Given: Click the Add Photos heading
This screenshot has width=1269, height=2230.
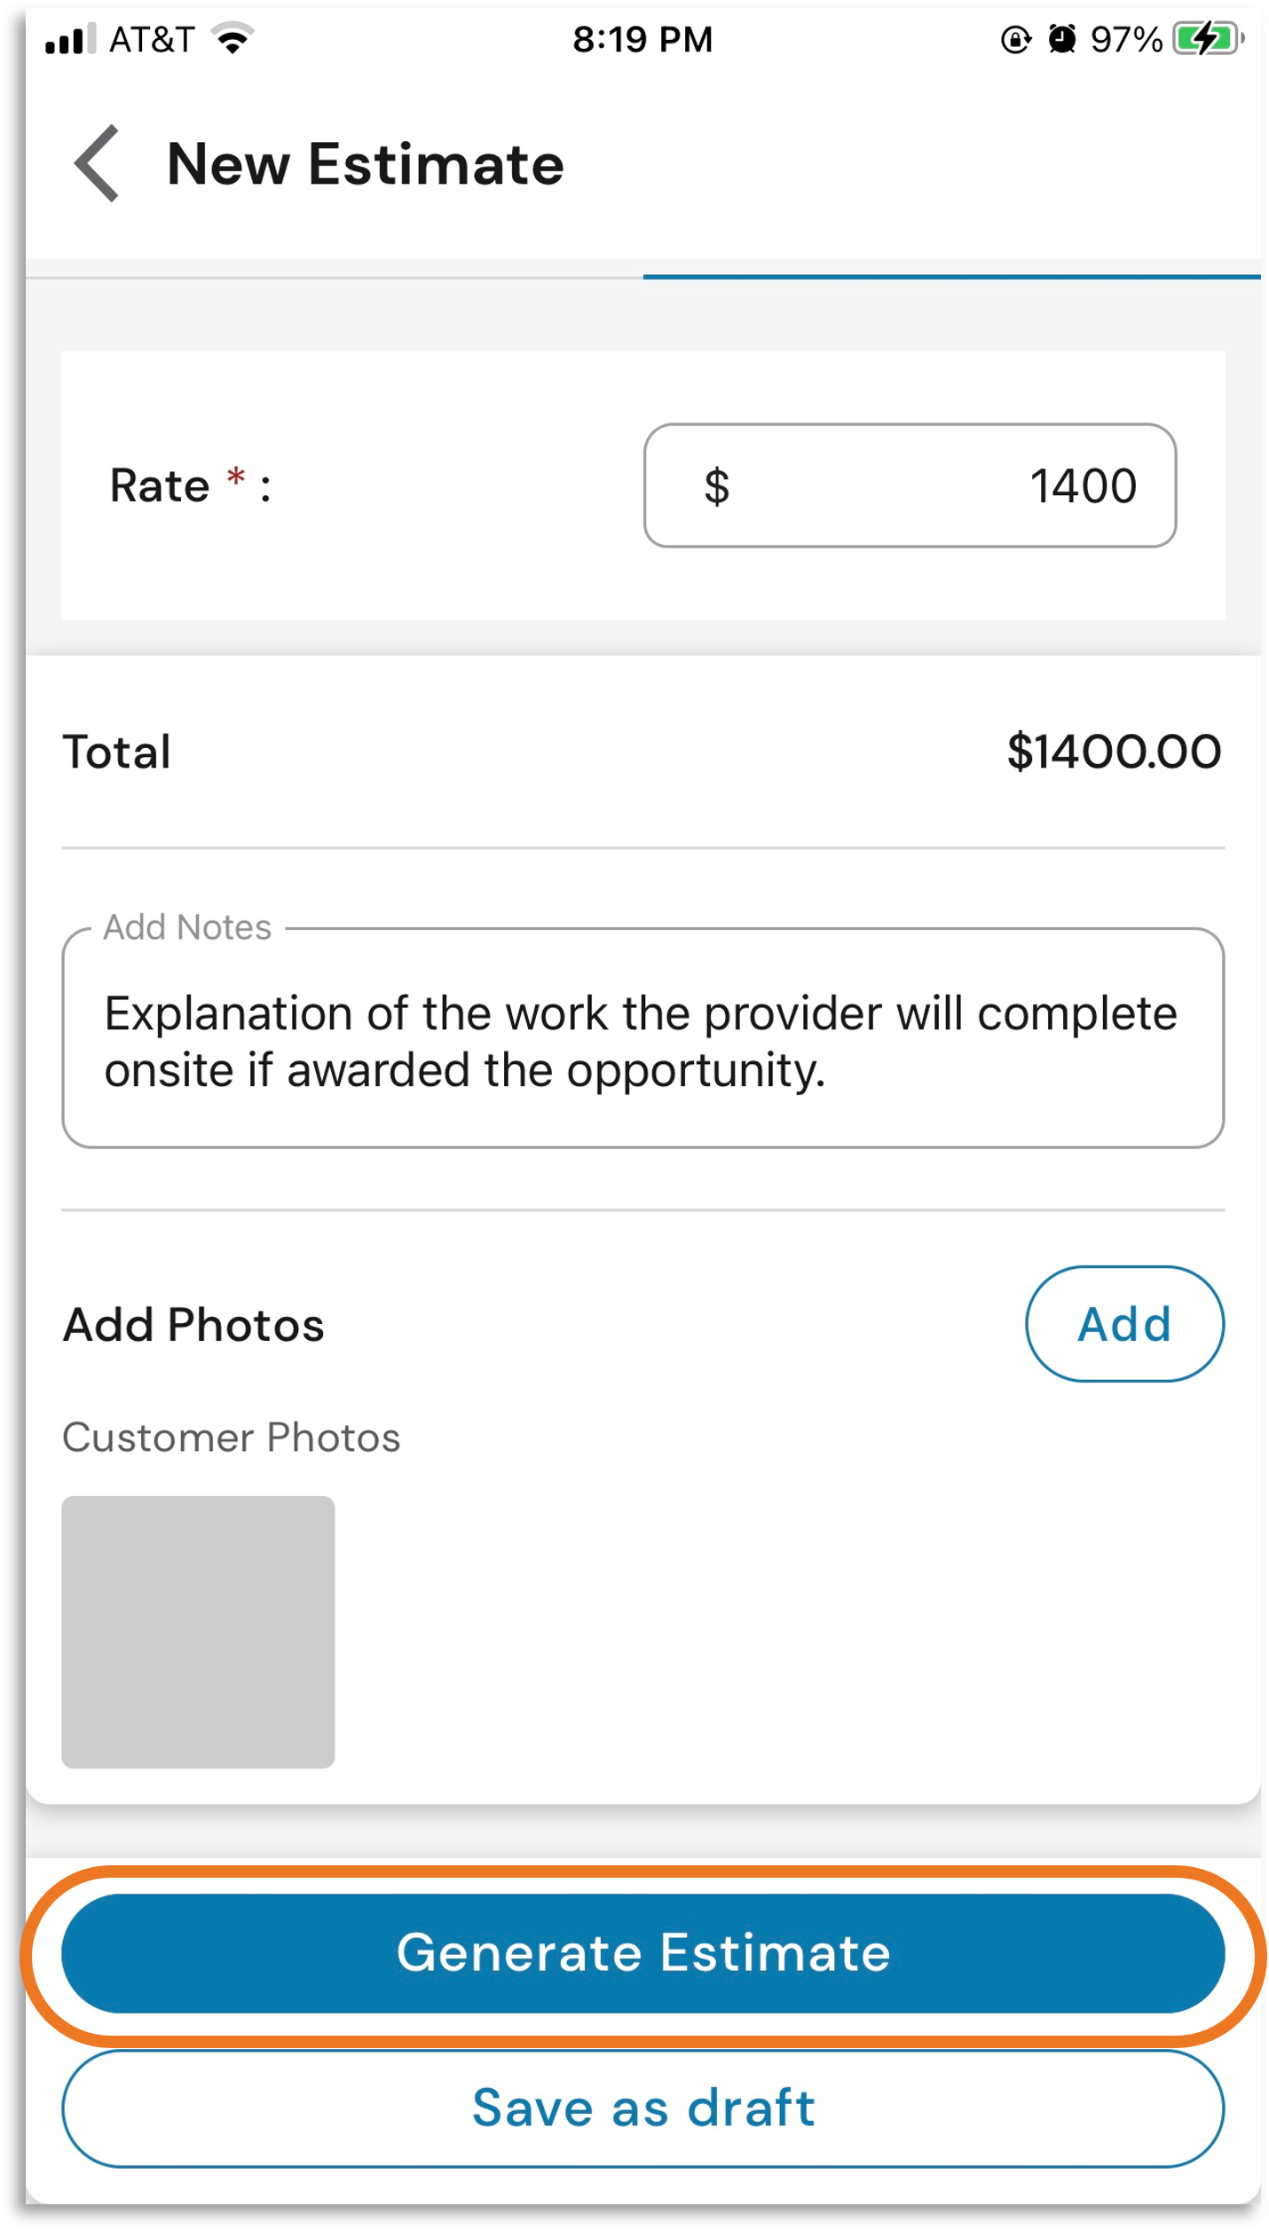Looking at the screenshot, I should coord(193,1325).
